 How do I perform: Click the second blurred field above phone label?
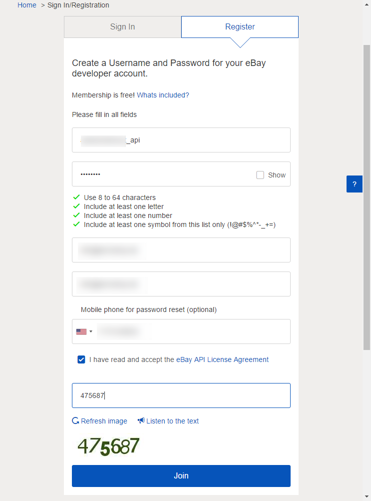(181, 284)
